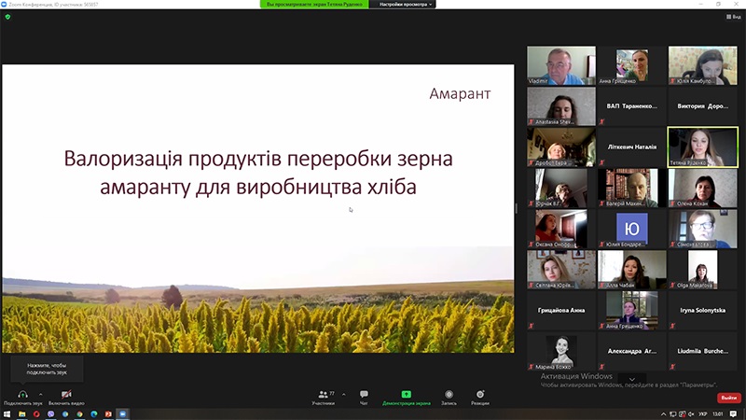Expand audio options caret beside Подключить звук

[x=40, y=394]
